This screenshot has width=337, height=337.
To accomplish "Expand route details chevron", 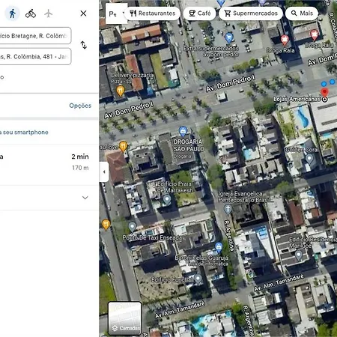I will (x=85, y=198).
